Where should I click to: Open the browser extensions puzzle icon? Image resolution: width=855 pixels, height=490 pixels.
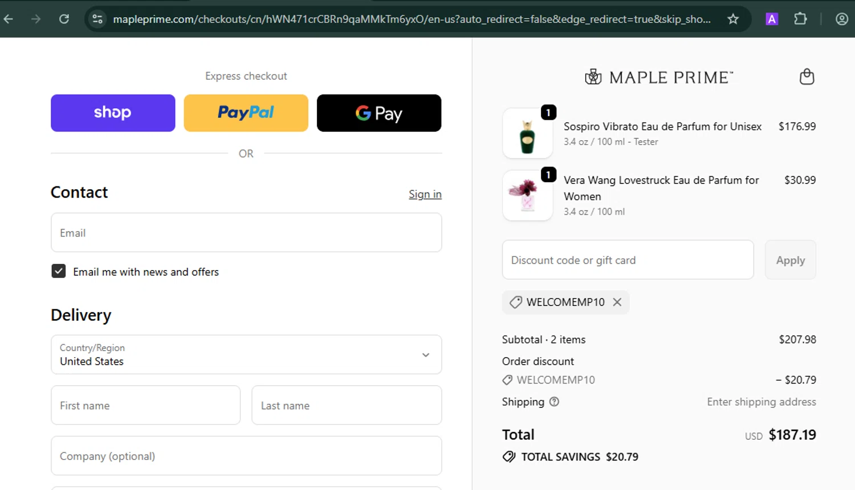[800, 19]
